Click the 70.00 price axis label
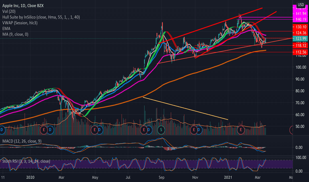Viewport: 309px width, 182px height. click(x=301, y=103)
